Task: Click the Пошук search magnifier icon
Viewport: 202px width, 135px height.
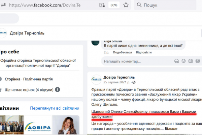Action: [139, 5]
